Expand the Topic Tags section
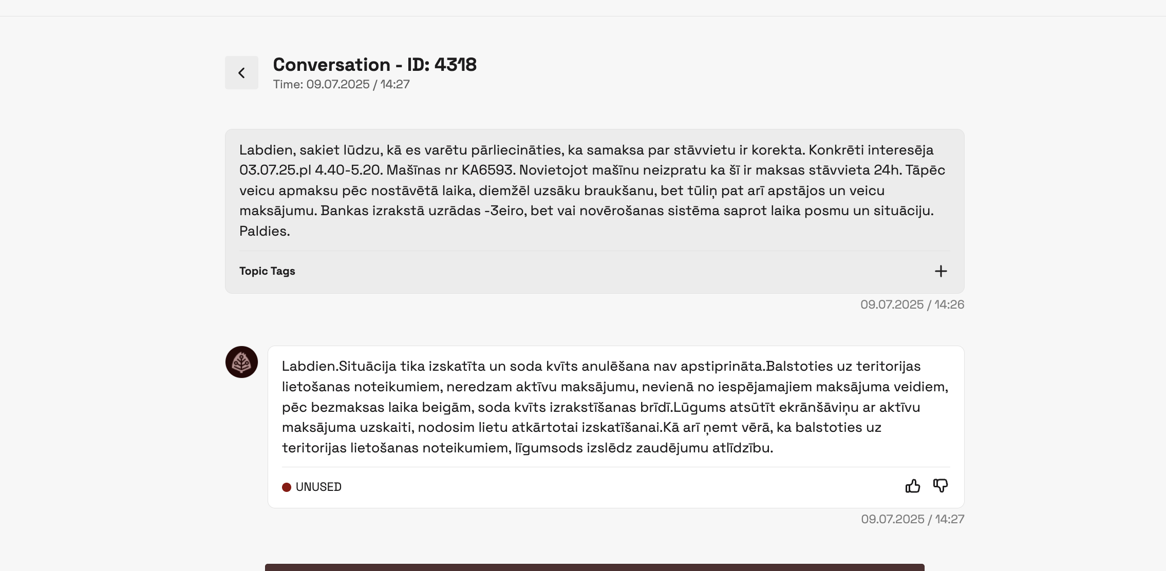Screen dimensions: 1166x571 point(267,271)
